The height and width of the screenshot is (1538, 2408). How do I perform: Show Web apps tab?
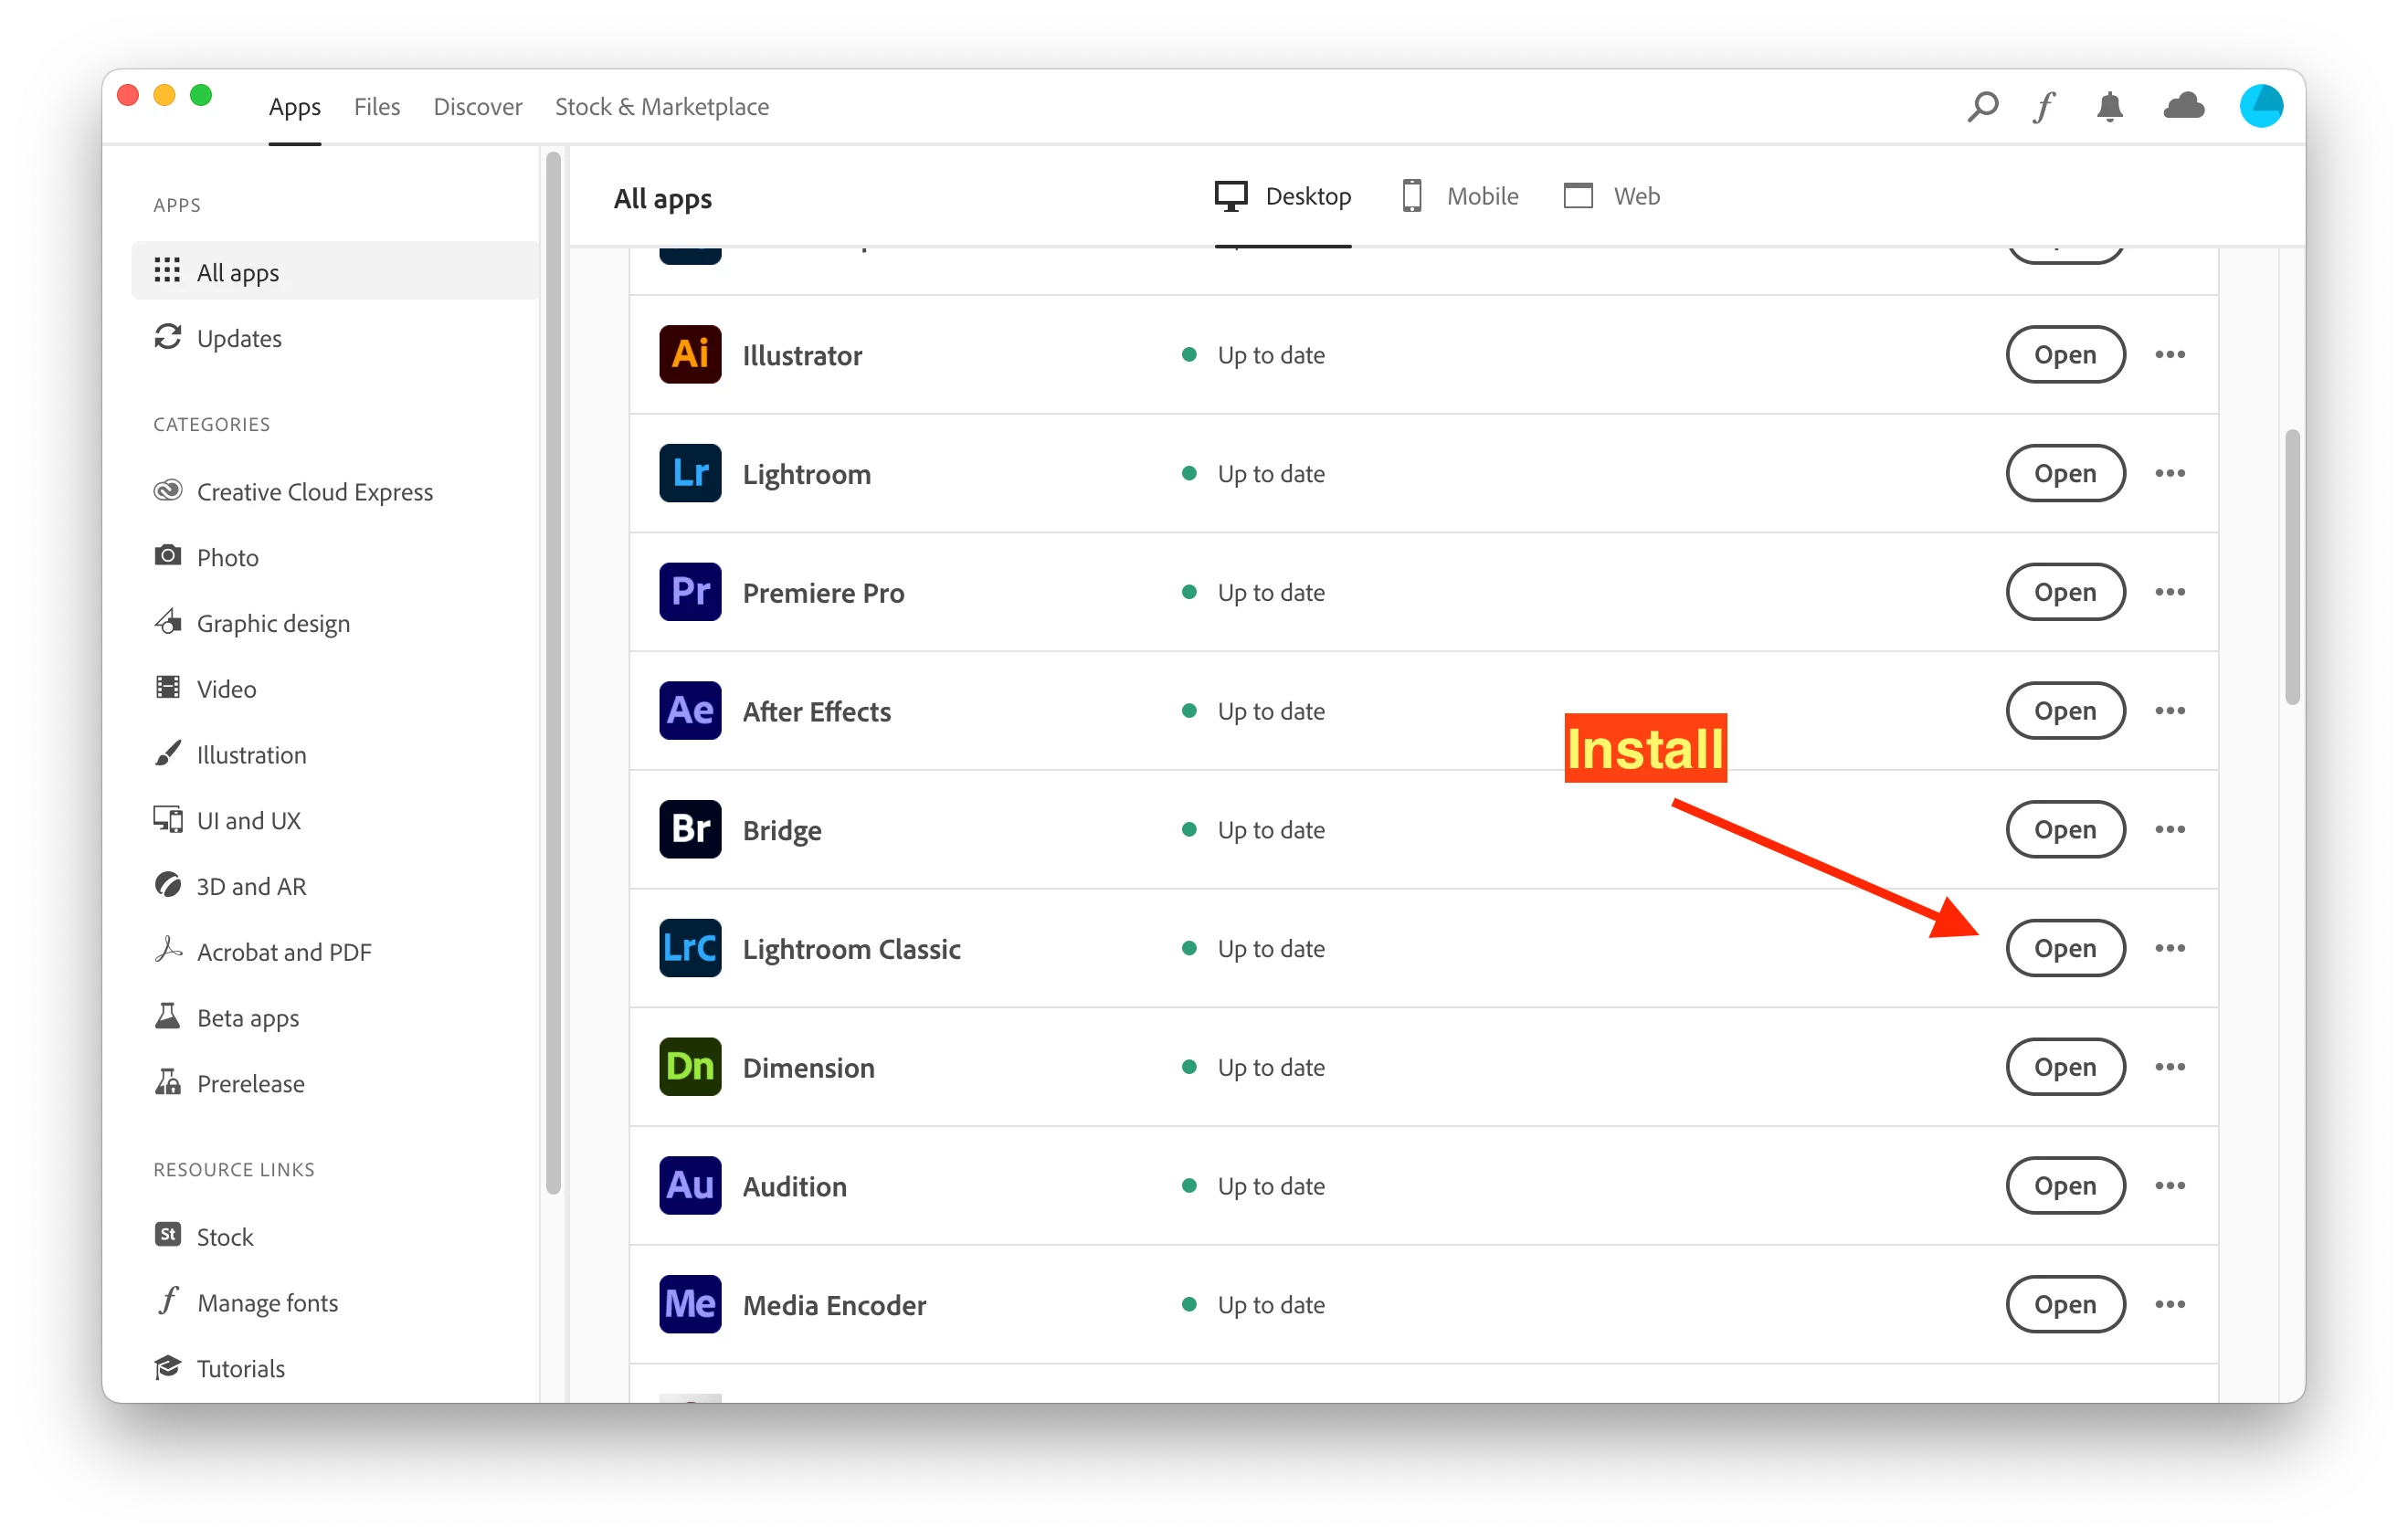(1612, 196)
